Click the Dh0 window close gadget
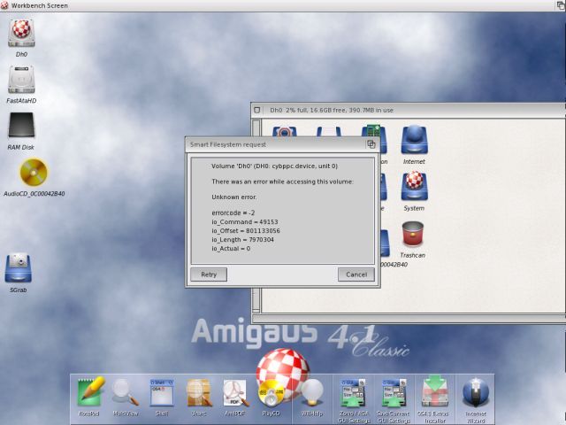This screenshot has width=566, height=425. click(x=257, y=110)
